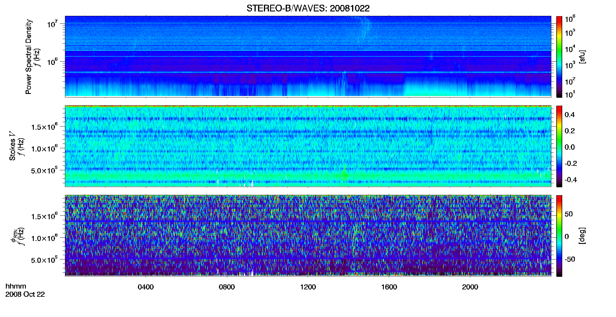Image resolution: width=616 pixels, height=317 pixels.
Task: Click the Power Spectral Density spectrogram panel
Action: (308, 56)
